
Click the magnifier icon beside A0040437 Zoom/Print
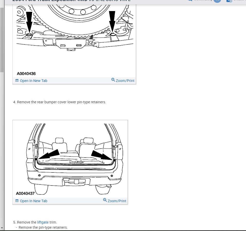click(105, 200)
